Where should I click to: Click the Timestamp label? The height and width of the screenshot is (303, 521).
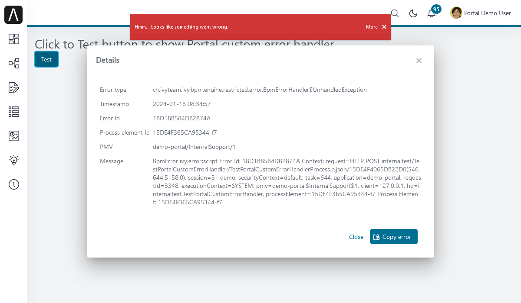[114, 104]
